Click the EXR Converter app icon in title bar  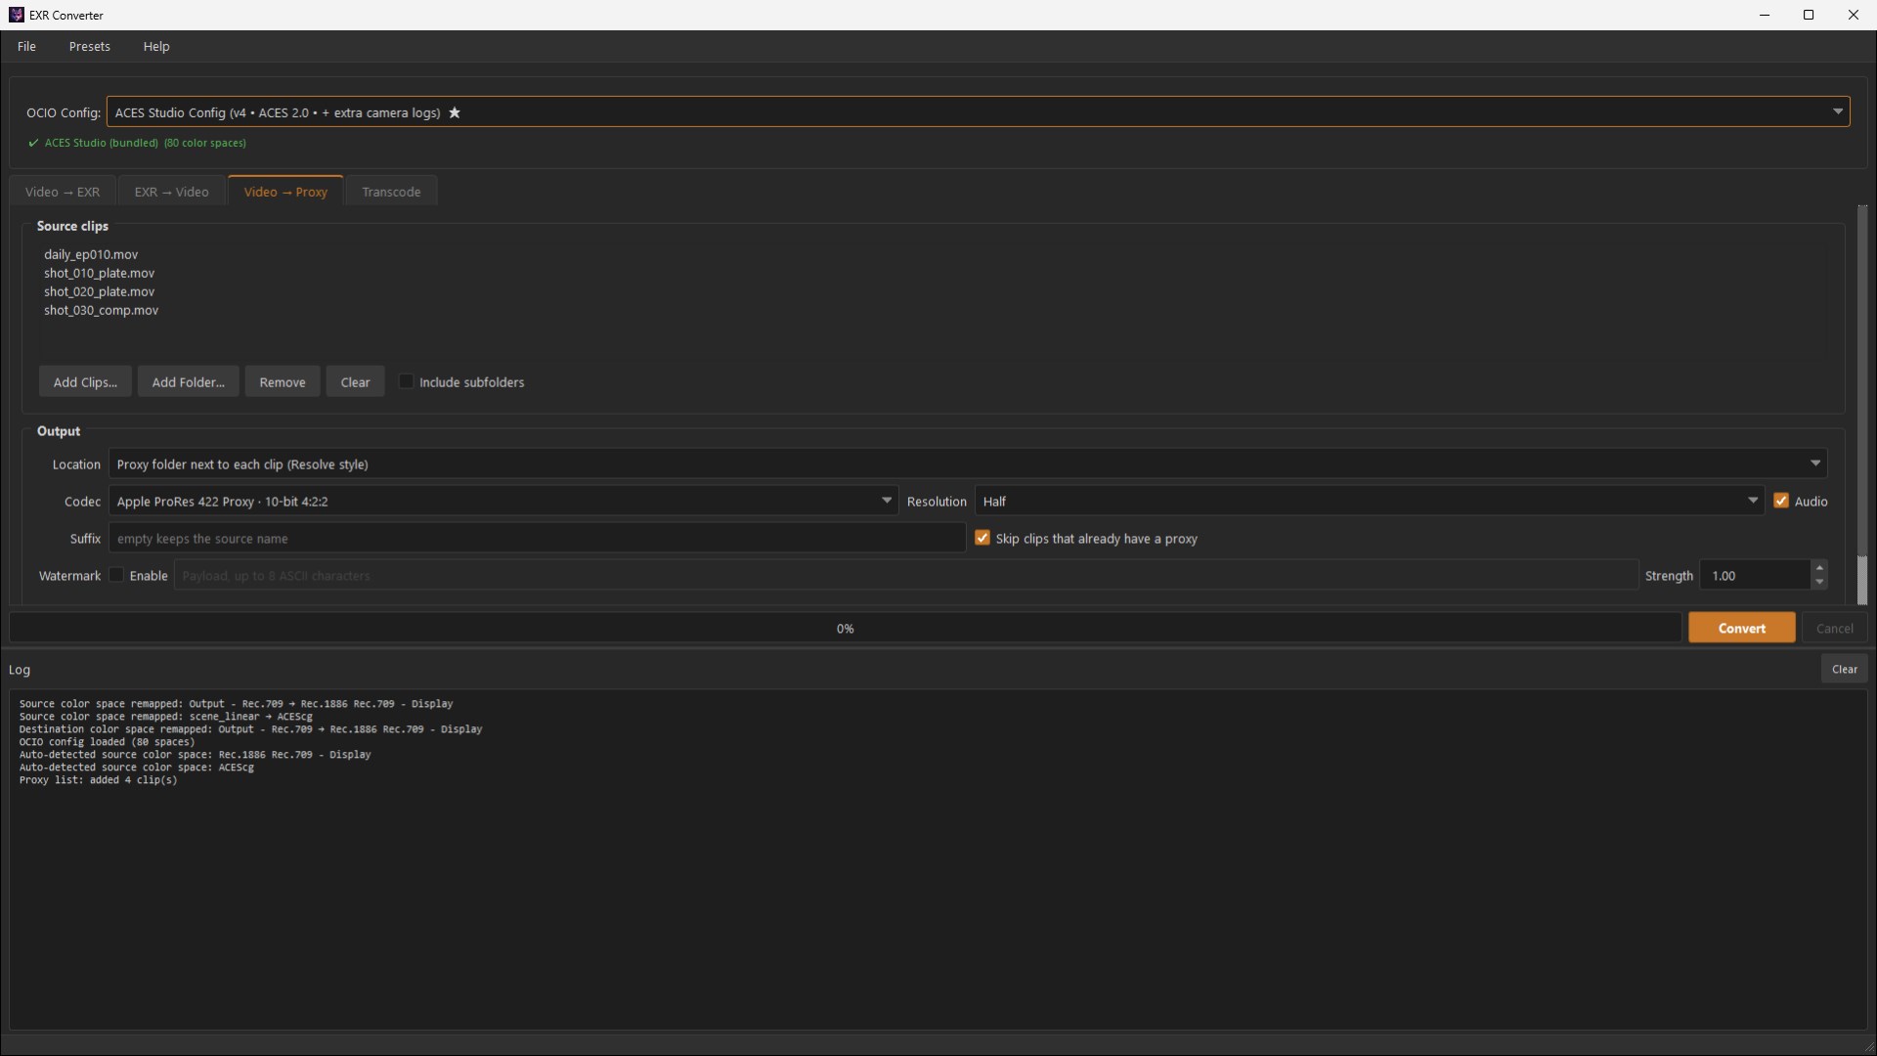tap(16, 15)
